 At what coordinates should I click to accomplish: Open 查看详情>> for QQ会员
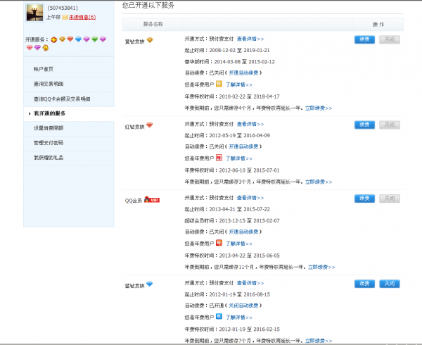[x=250, y=198]
